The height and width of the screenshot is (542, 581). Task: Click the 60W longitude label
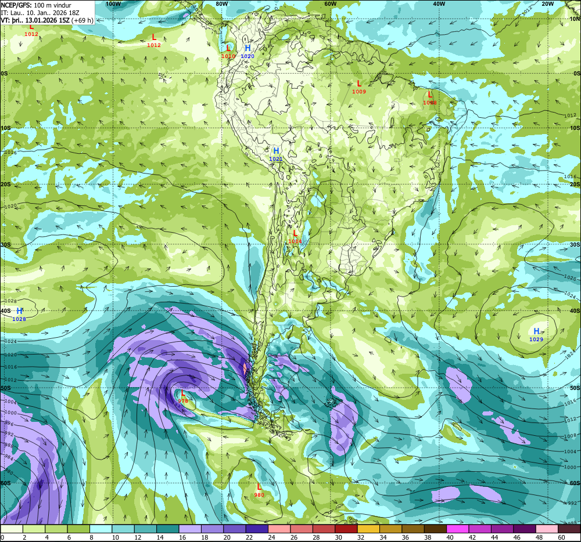point(330,3)
